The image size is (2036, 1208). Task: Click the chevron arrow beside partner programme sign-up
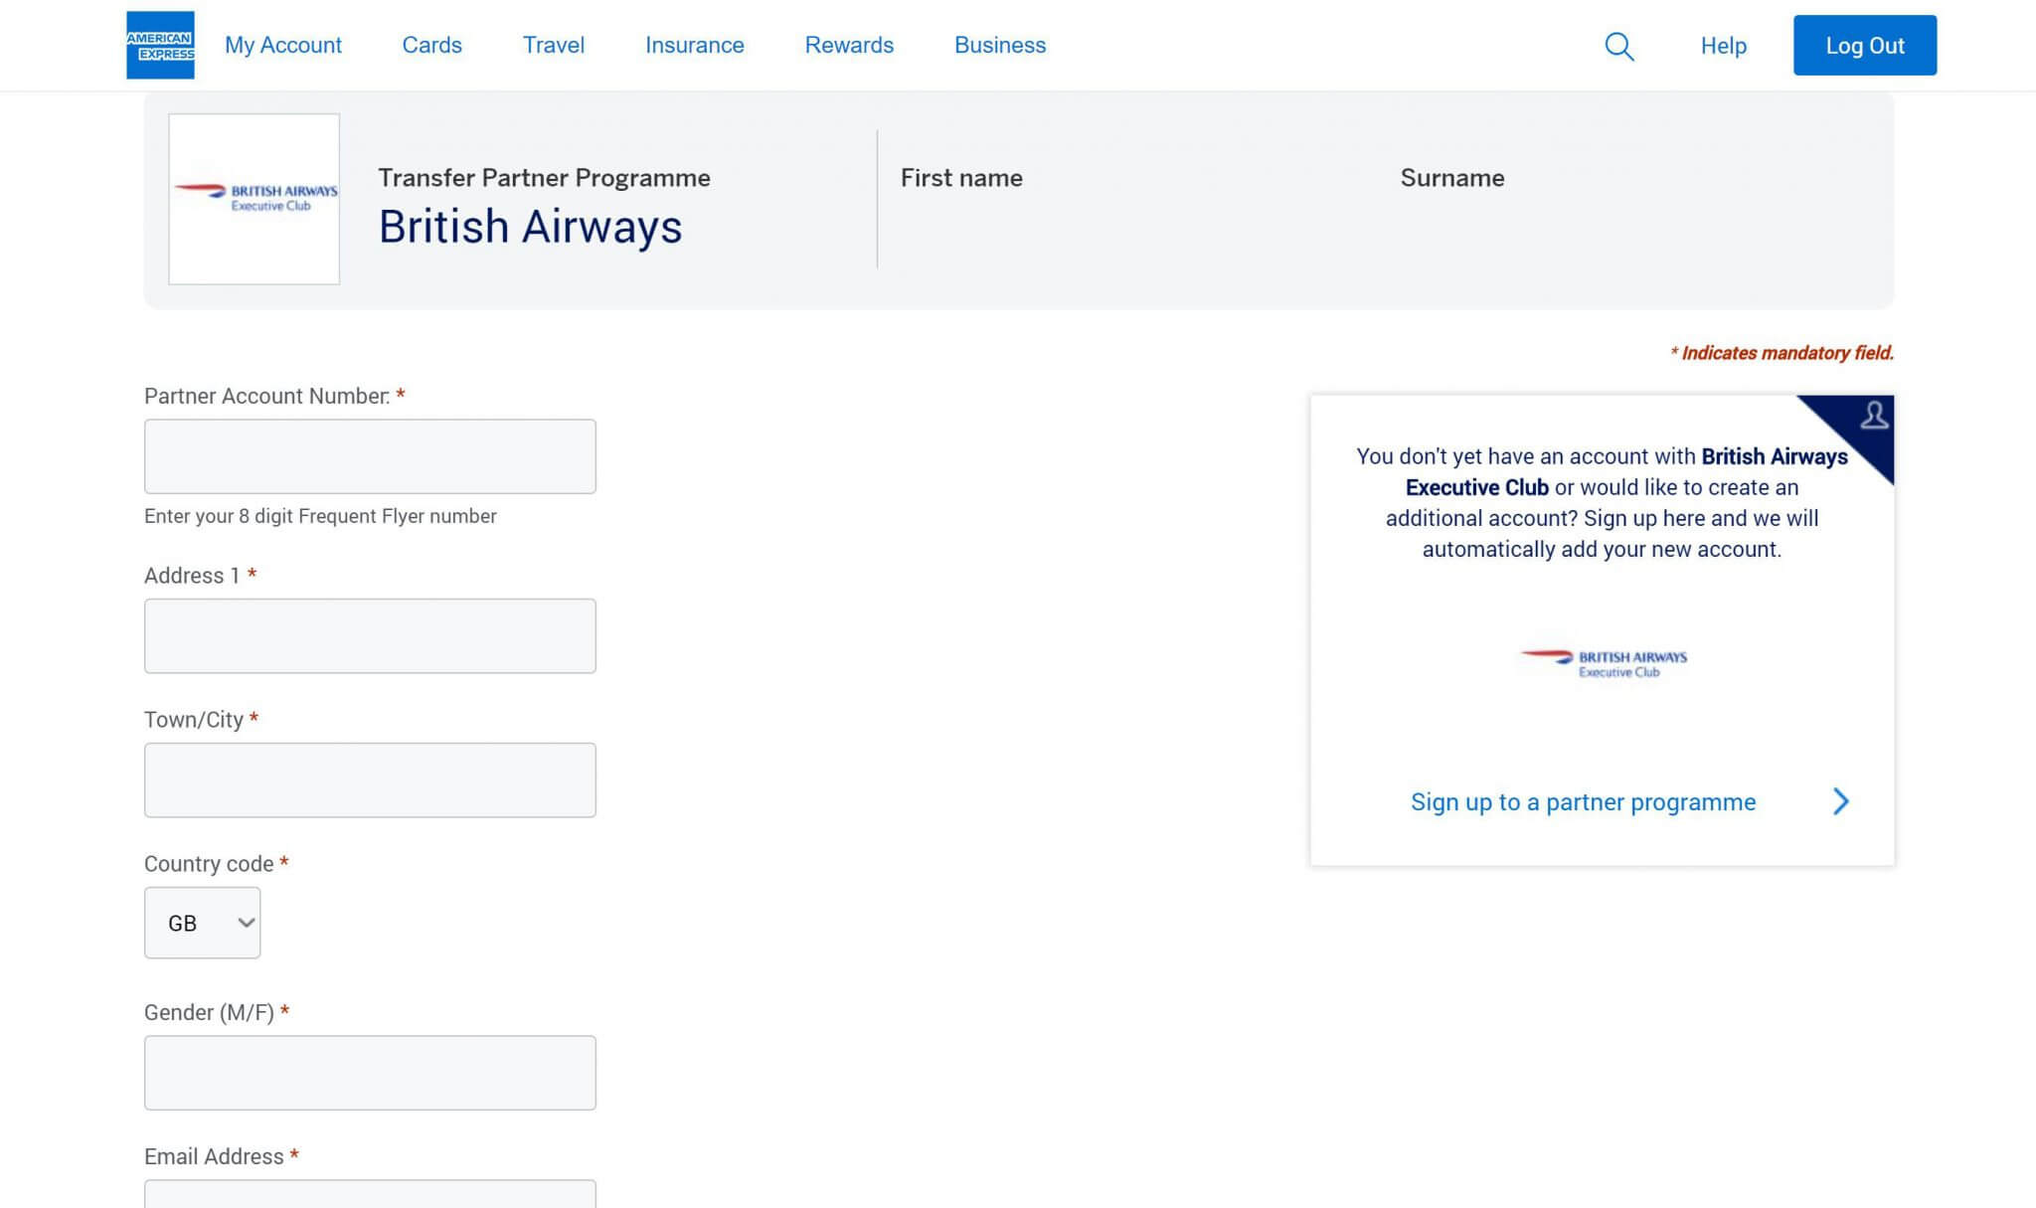1840,801
